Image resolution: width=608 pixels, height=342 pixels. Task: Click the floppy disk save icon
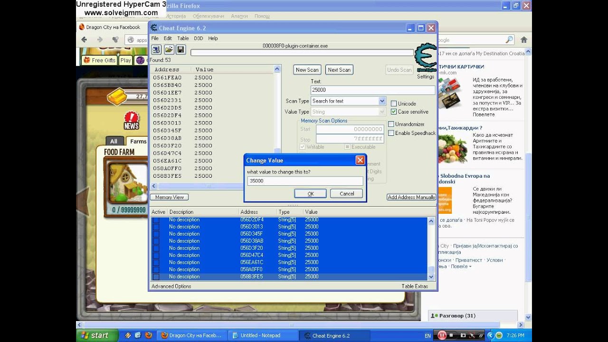coord(180,49)
